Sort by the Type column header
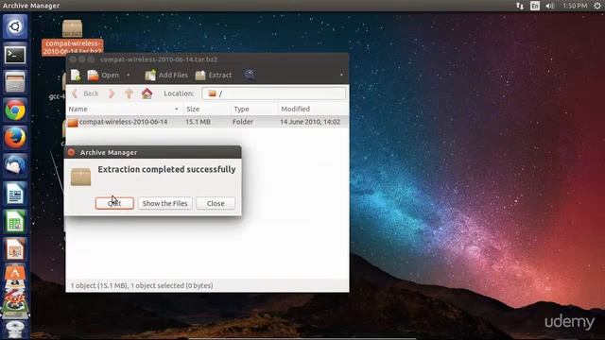The image size is (605, 340). click(254, 110)
